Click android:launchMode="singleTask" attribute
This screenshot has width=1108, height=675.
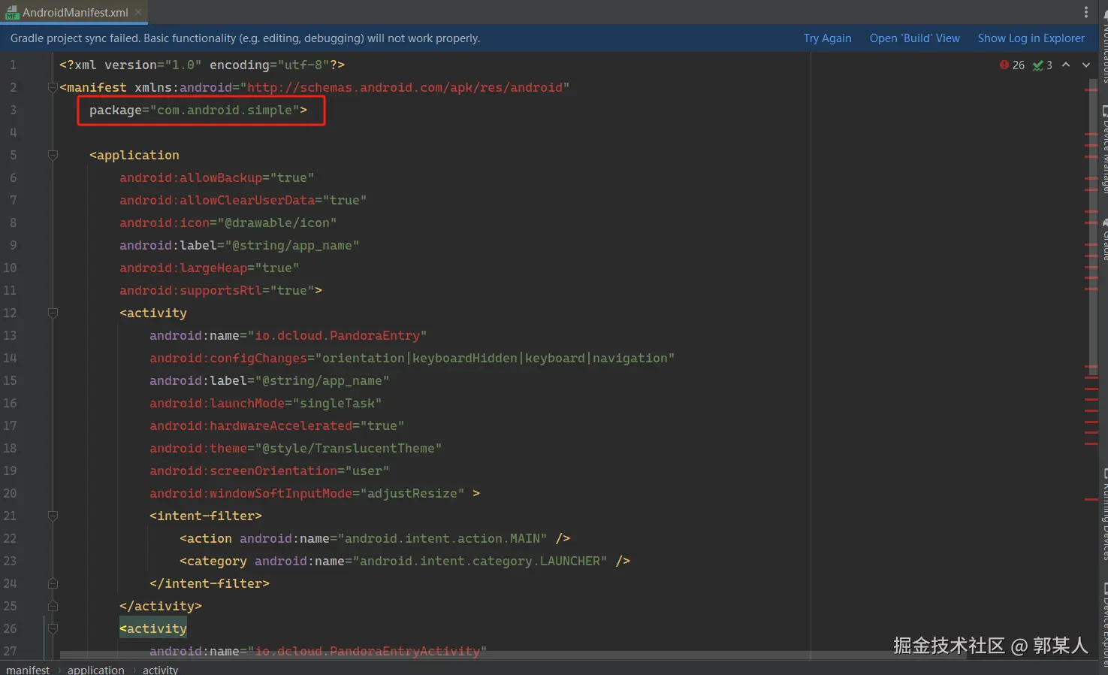[266, 404]
